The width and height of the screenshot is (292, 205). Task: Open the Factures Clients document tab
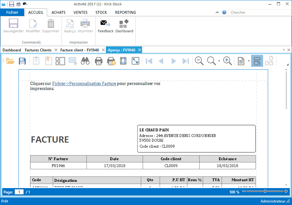pos(38,50)
